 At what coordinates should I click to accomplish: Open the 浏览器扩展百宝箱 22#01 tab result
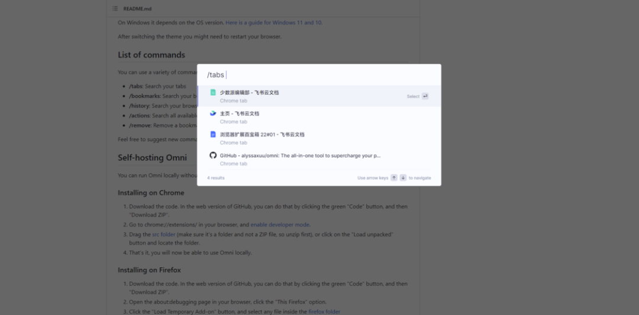coord(319,138)
